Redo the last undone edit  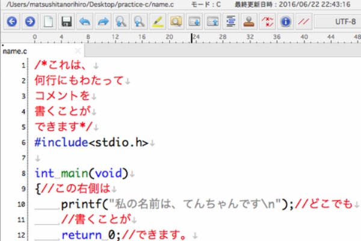[x=103, y=22]
